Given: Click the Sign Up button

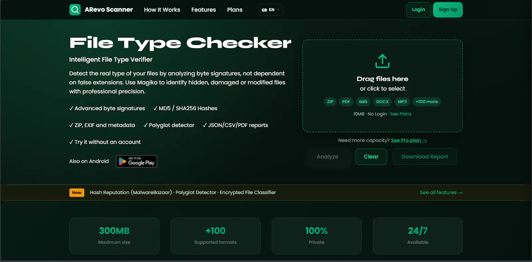Looking at the screenshot, I should click(x=448, y=10).
